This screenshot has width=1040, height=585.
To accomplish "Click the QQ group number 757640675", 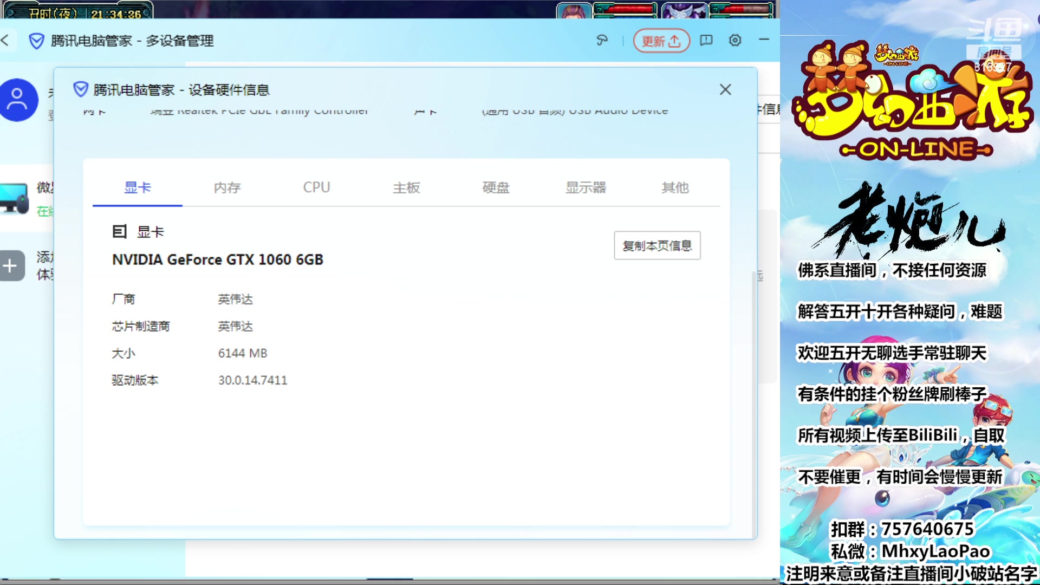I will pos(927,529).
